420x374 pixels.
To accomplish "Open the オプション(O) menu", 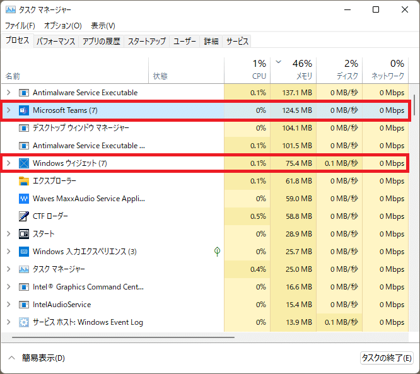I will 62,26.
